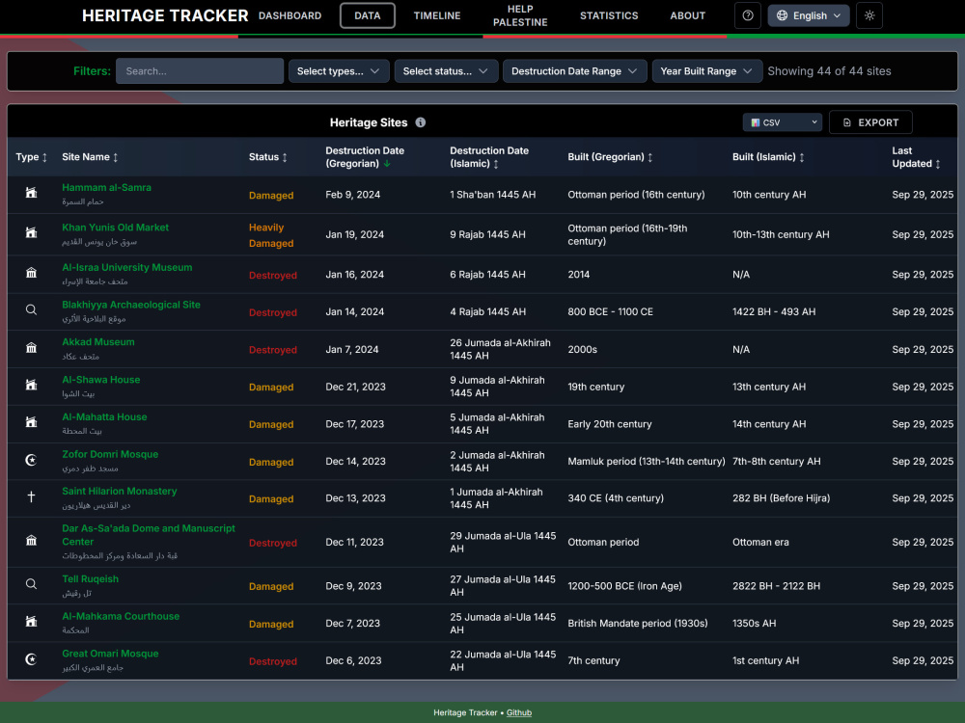Open Khan Yunis Old Market link
The height and width of the screenshot is (723, 965).
pyautogui.click(x=115, y=227)
